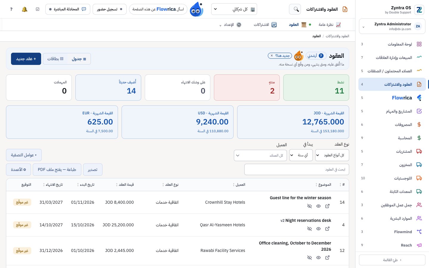Click the Zyntra OS logo
This screenshot has height=268, width=429.
419,10
